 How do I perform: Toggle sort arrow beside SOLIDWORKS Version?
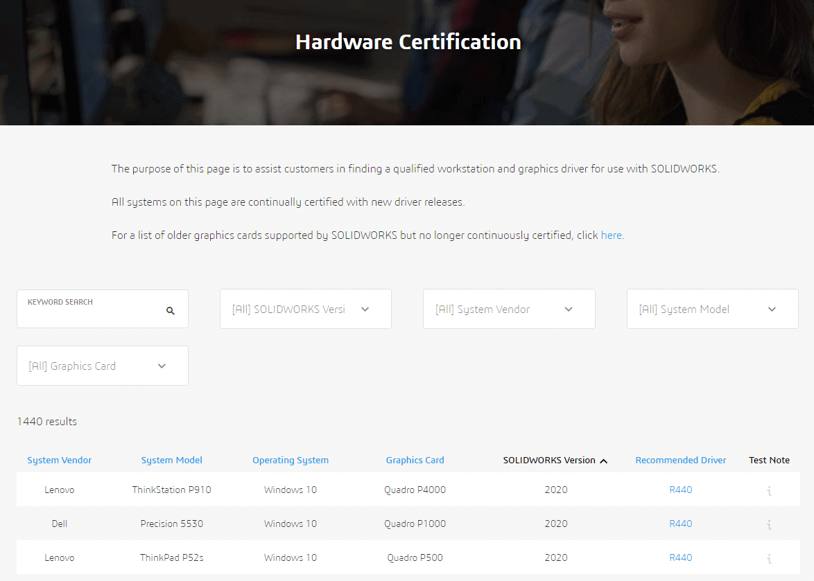pyautogui.click(x=604, y=461)
